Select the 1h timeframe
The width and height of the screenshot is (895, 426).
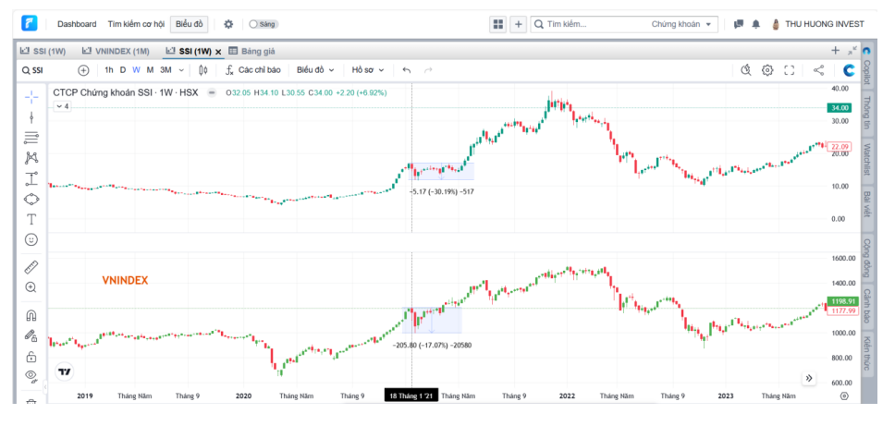click(108, 70)
